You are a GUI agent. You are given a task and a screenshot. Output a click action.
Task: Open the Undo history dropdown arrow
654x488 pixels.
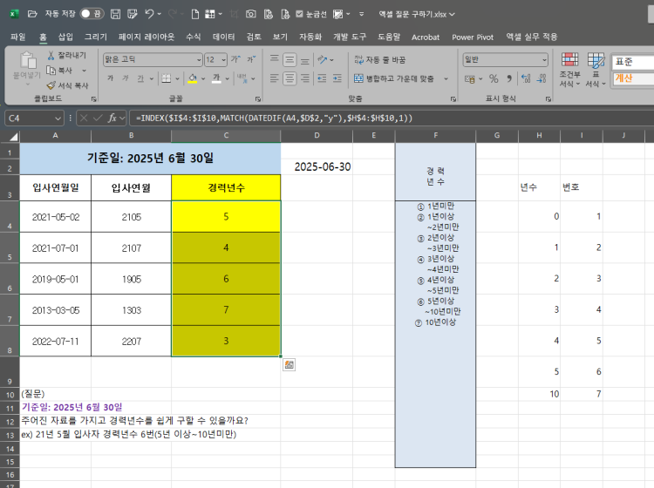160,14
